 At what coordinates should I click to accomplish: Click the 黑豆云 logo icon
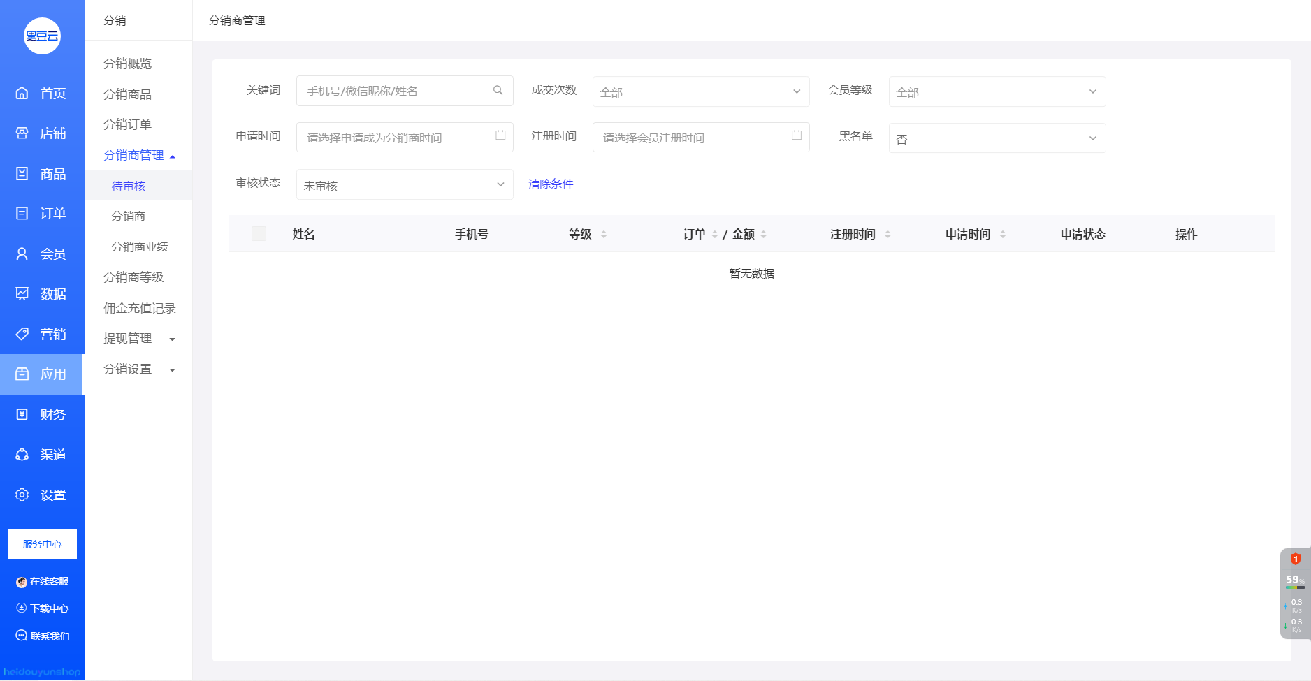click(x=42, y=36)
